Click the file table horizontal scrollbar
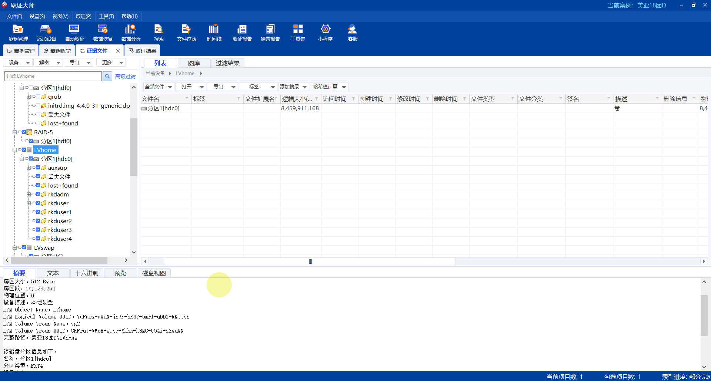This screenshot has width=711, height=381. pyautogui.click(x=310, y=261)
